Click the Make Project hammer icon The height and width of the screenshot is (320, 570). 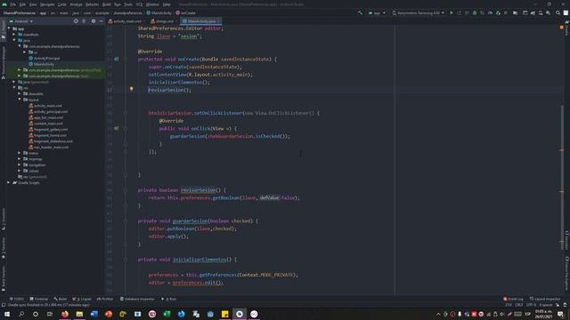point(360,12)
